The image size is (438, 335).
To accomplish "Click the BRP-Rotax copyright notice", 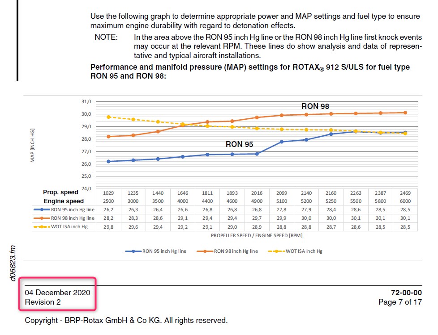I will click(x=126, y=320).
